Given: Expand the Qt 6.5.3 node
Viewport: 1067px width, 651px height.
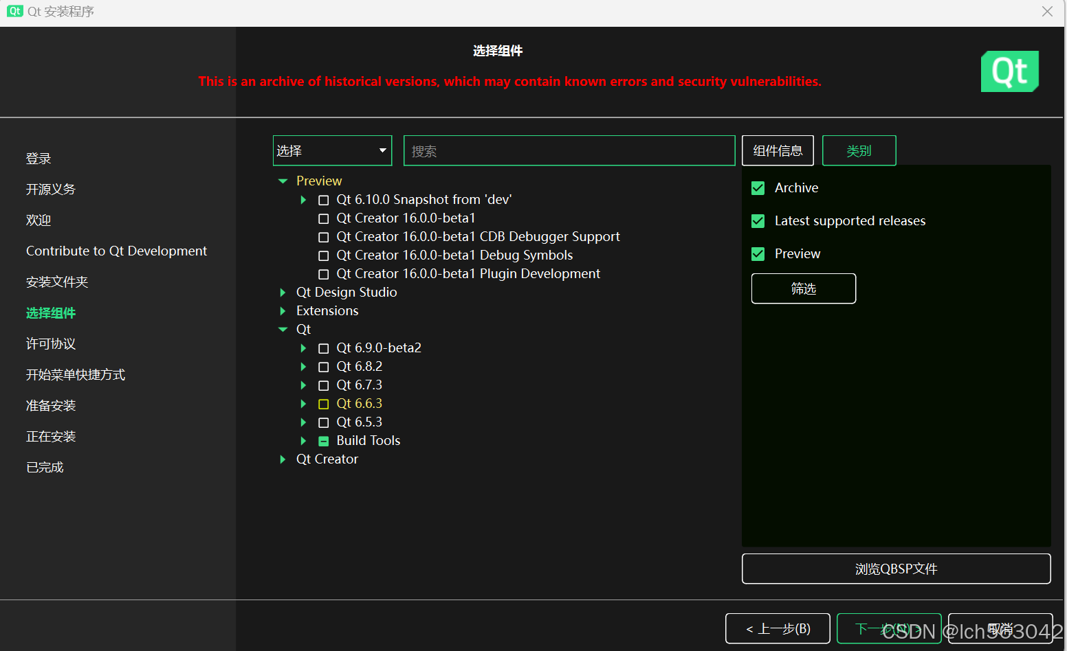Looking at the screenshot, I should pyautogui.click(x=303, y=422).
